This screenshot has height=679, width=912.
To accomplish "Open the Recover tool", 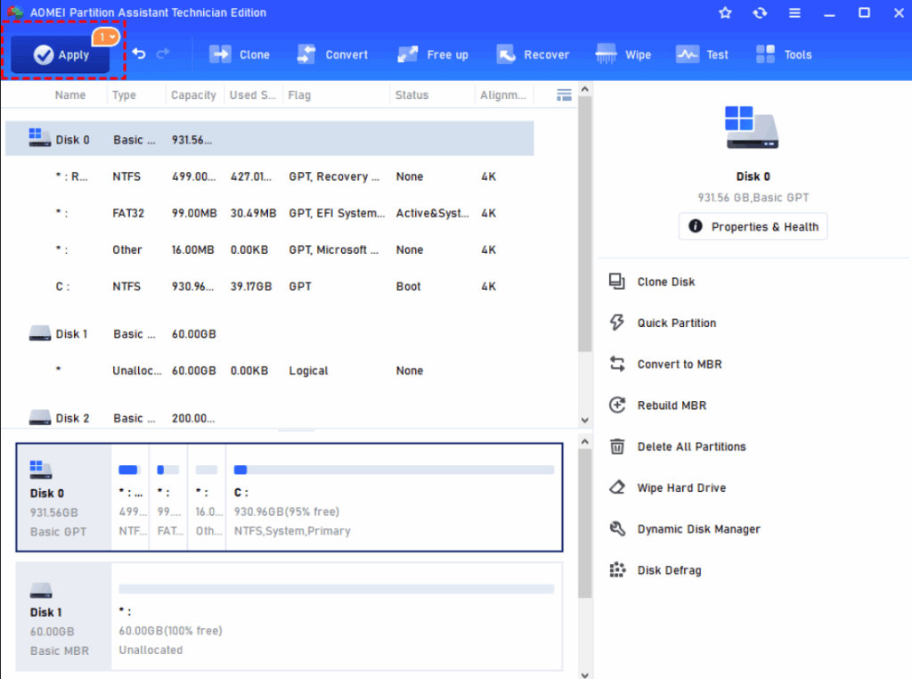I will pos(533,53).
